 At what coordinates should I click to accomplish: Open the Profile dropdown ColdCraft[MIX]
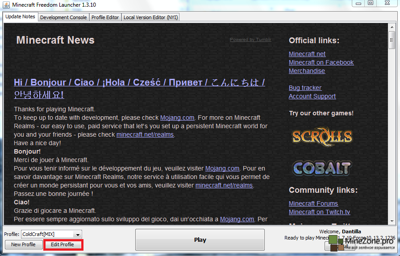point(52,234)
